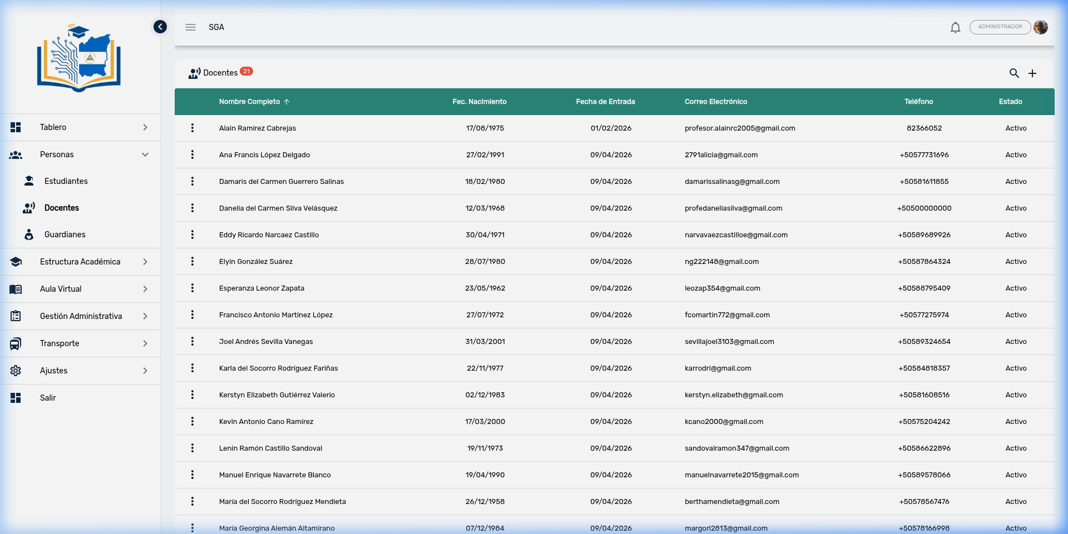
Task: Click the user avatar picture
Action: [x=1041, y=27]
